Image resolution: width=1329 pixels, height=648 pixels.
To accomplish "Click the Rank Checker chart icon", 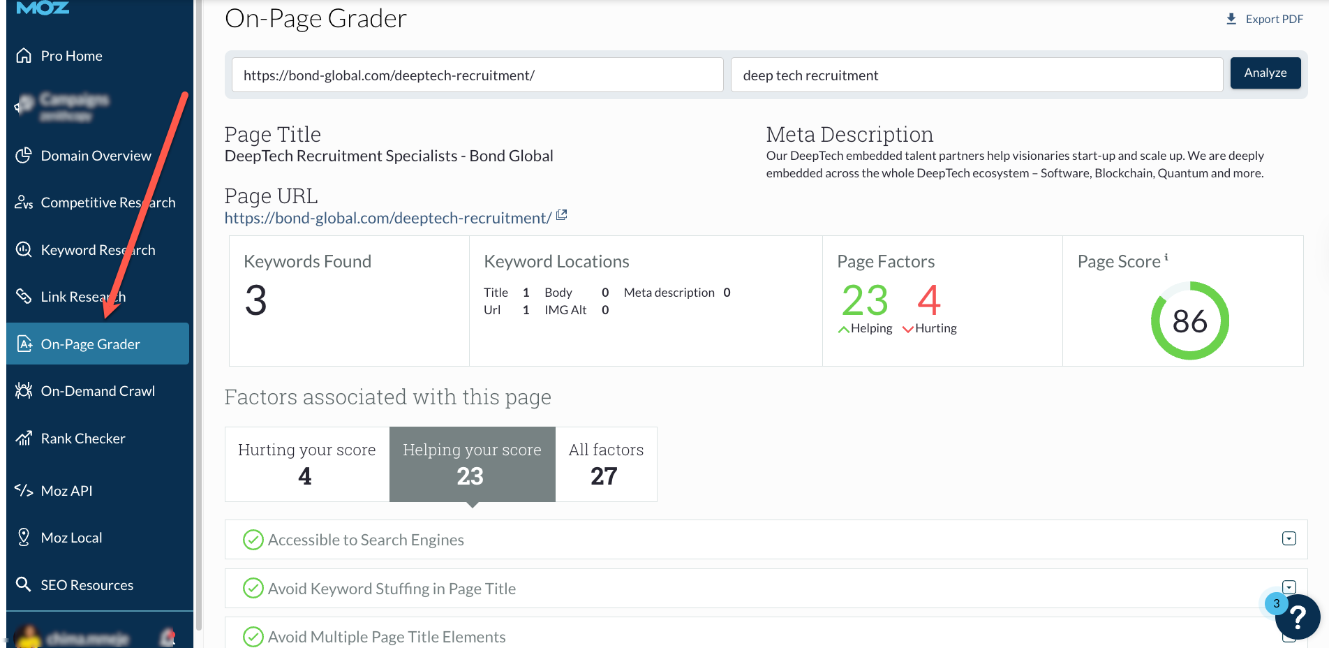I will coord(24,438).
